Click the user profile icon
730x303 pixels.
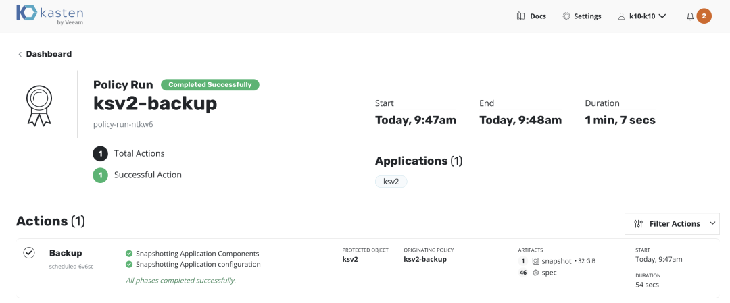tap(621, 16)
